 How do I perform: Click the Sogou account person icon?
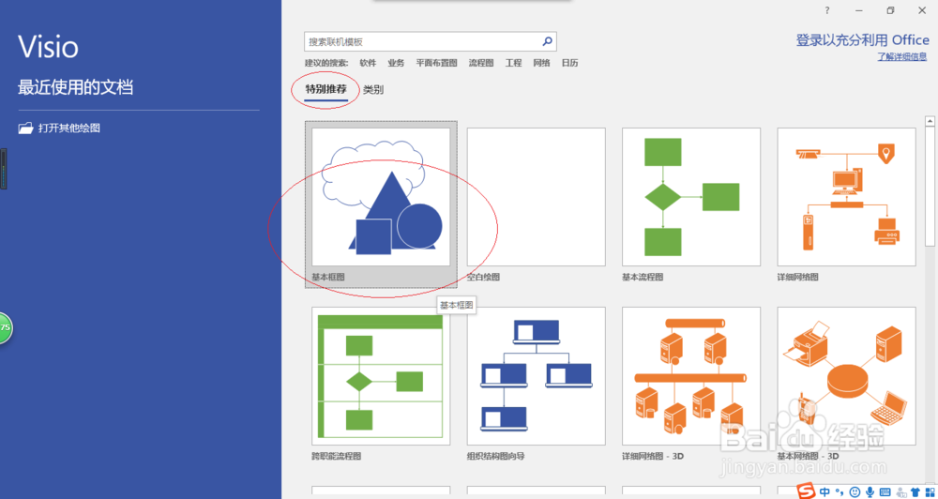tap(900, 491)
